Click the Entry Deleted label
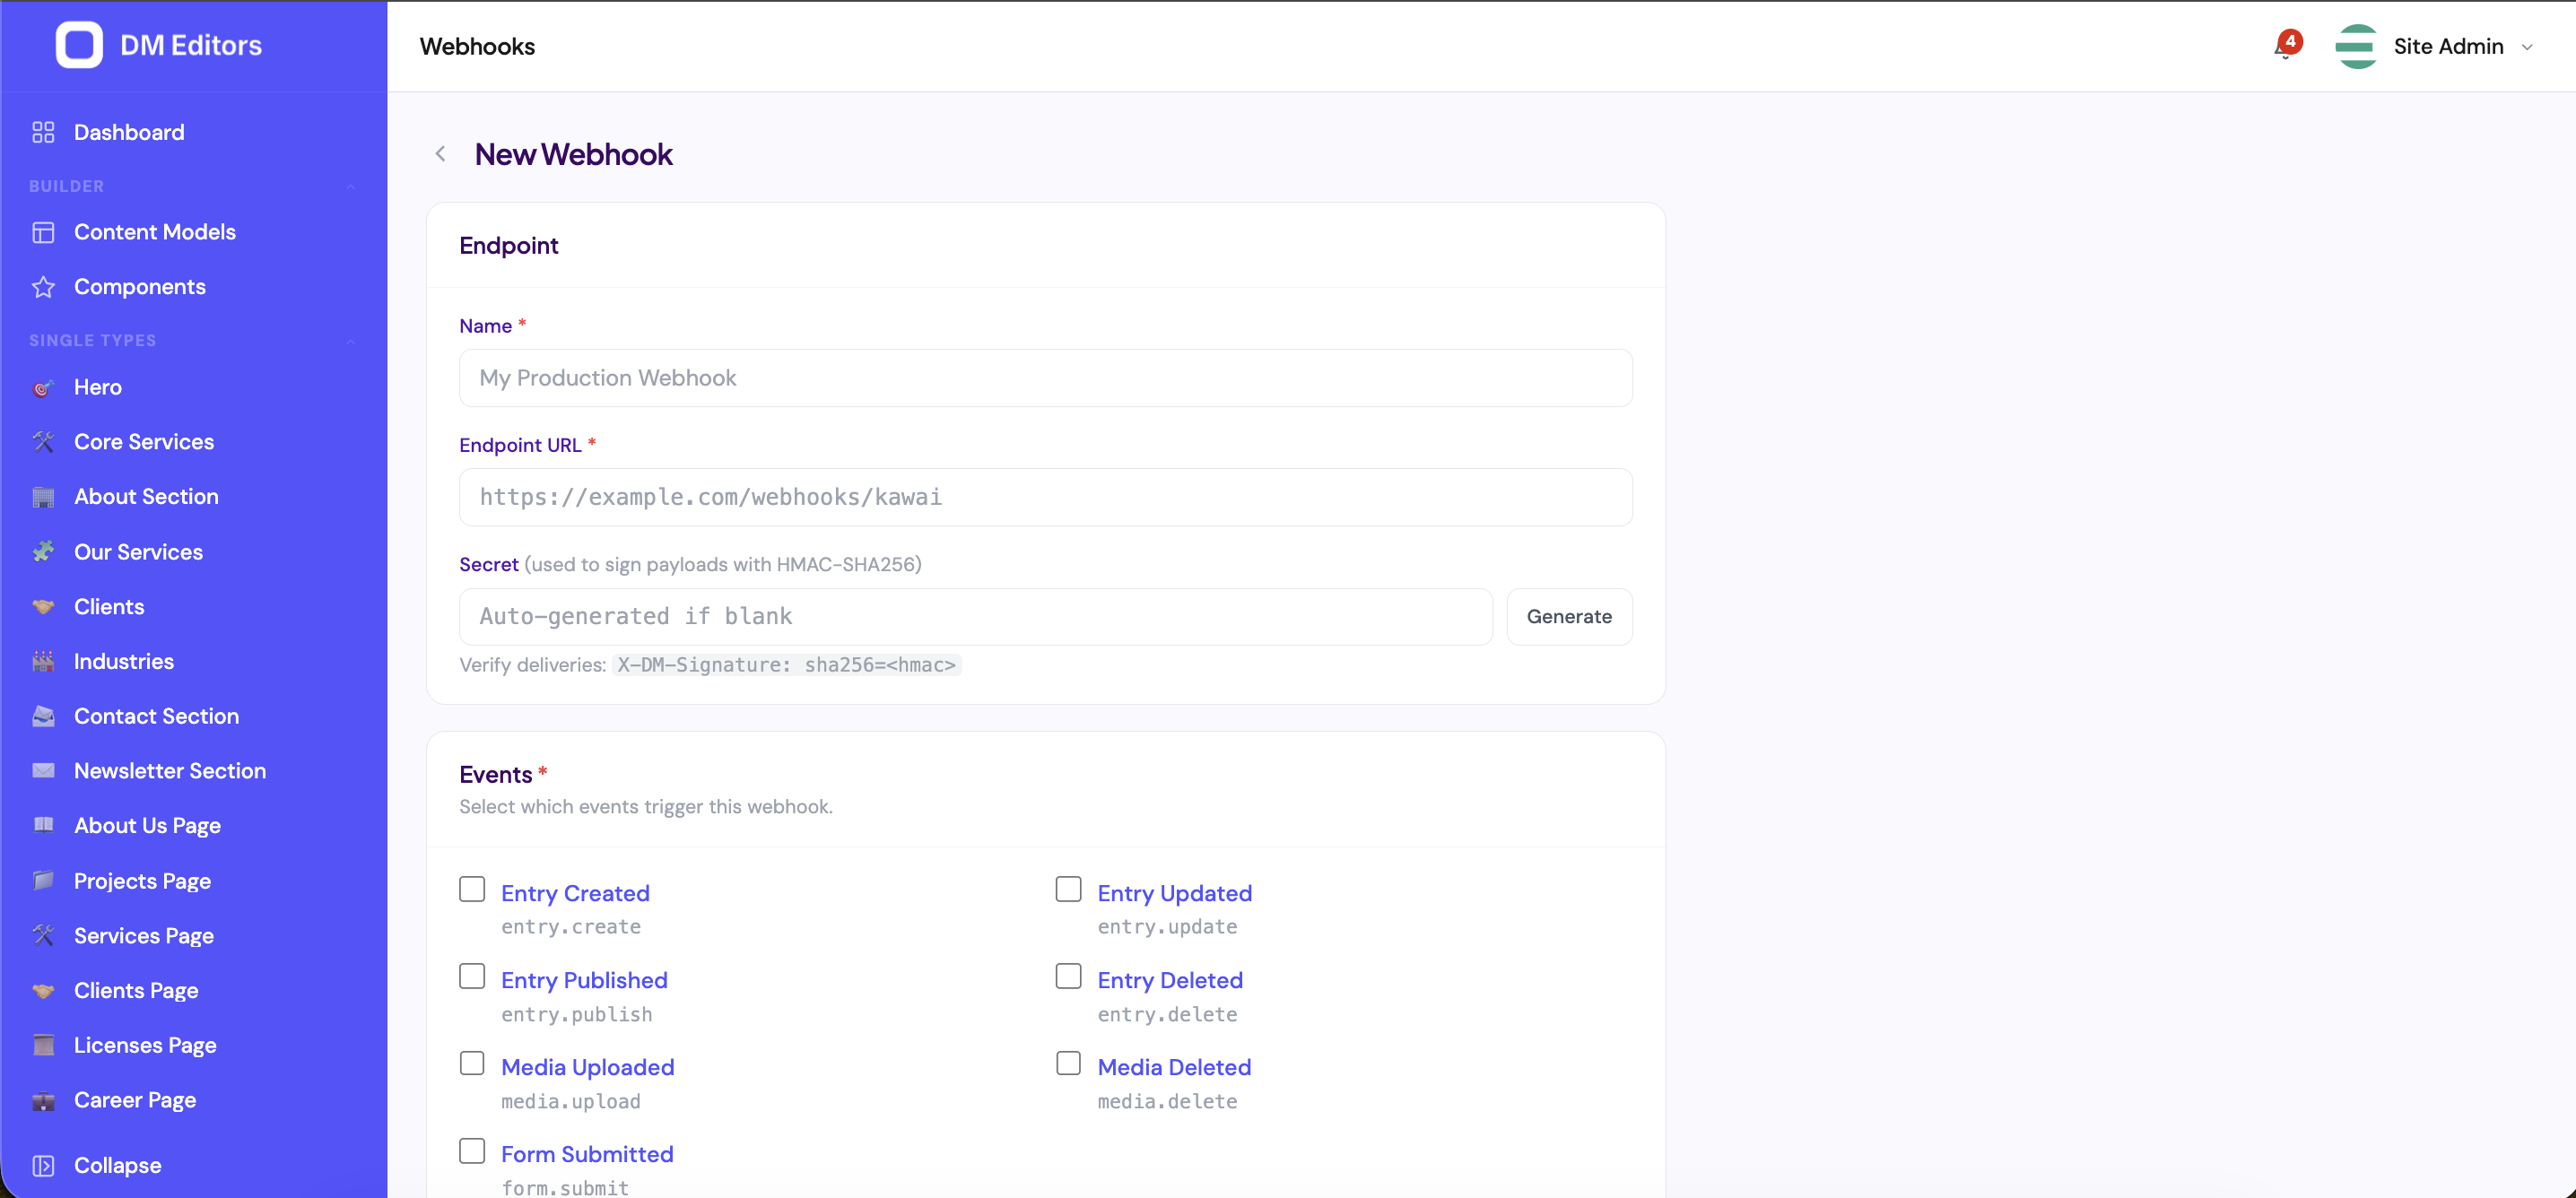The height and width of the screenshot is (1198, 2576). [1170, 980]
